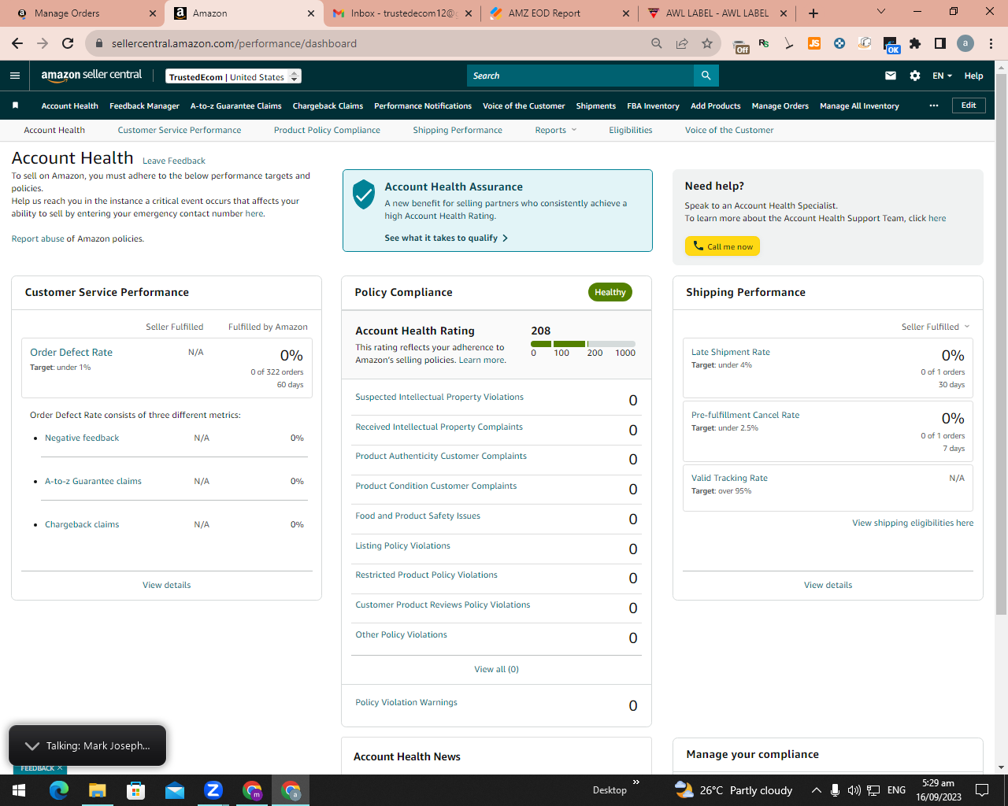This screenshot has height=806, width=1008.
Task: Open the three-dot more menu in the navigation bar
Action: (x=934, y=105)
